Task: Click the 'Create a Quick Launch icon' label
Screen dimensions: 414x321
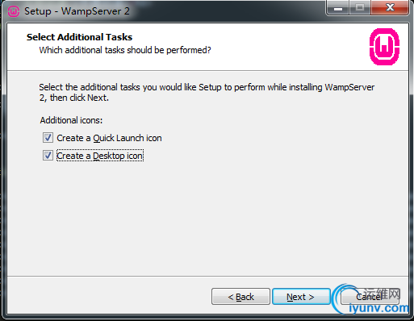Action: click(109, 138)
